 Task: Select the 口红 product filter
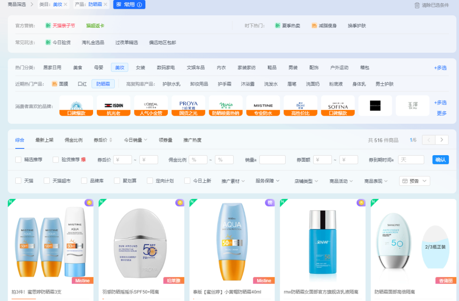(82, 84)
